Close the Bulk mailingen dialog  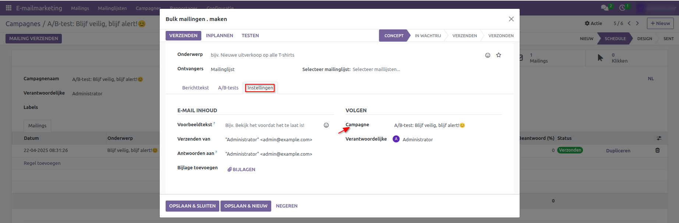click(511, 19)
